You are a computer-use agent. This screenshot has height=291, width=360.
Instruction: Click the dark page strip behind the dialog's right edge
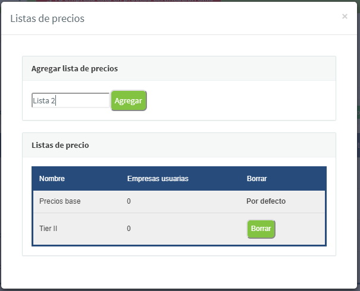click(358, 145)
